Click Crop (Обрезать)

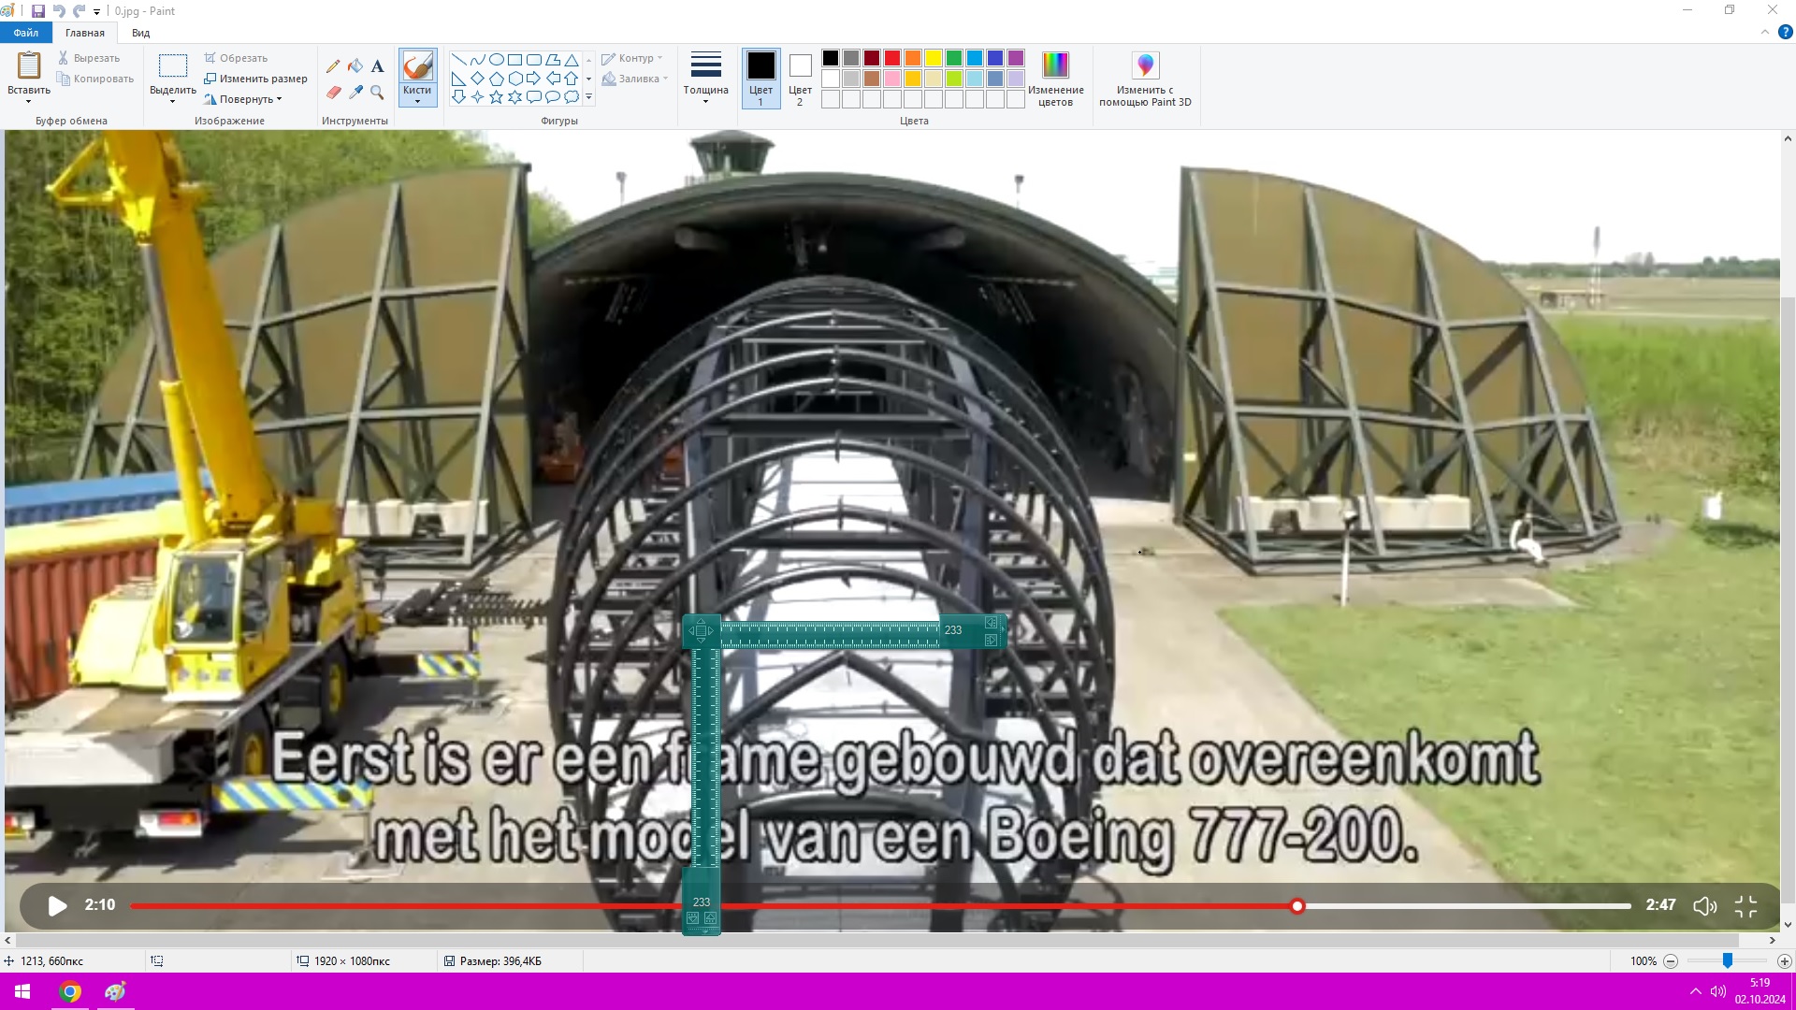(x=237, y=58)
